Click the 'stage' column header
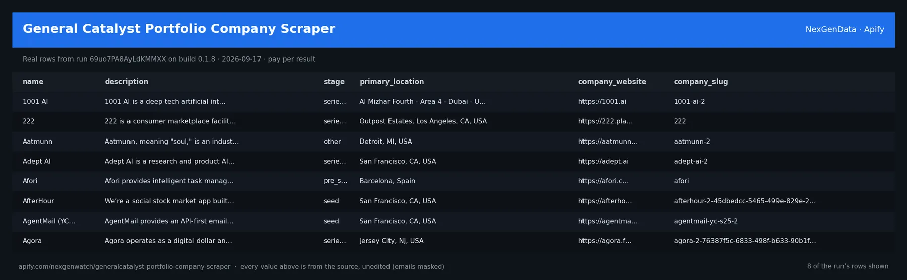The width and height of the screenshot is (907, 280). [x=334, y=82]
